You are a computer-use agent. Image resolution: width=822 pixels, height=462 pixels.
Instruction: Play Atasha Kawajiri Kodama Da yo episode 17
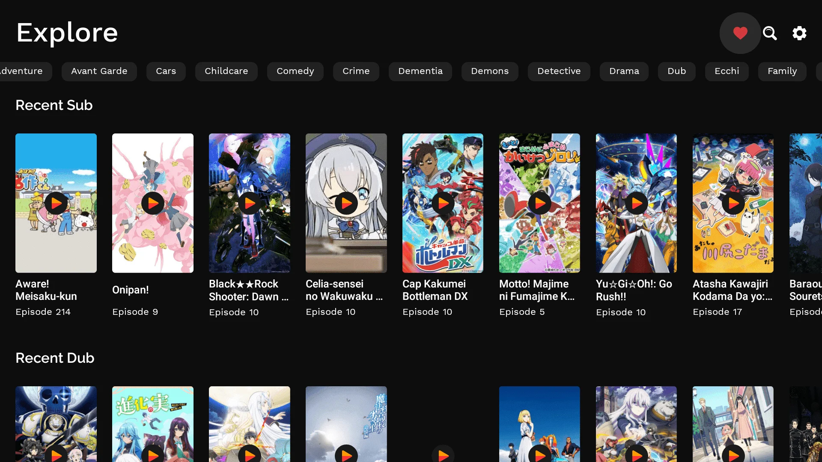pos(733,203)
